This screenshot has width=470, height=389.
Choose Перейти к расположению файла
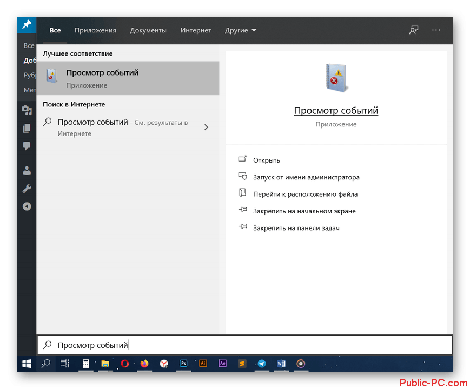tap(305, 194)
